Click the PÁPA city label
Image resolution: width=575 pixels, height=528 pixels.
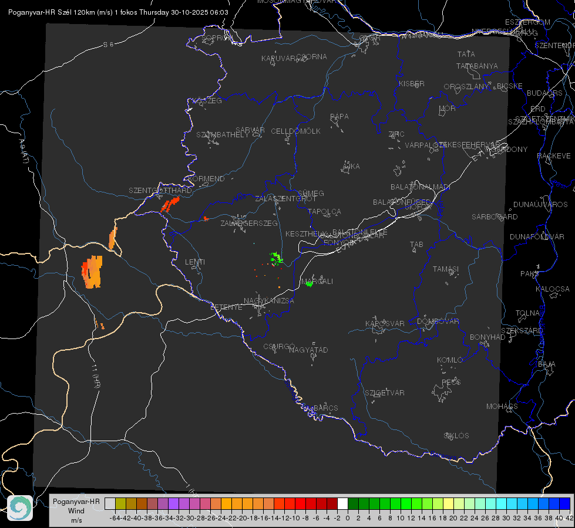point(339,117)
